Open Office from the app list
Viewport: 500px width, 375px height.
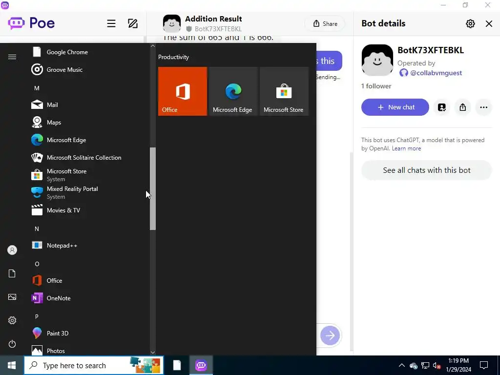(89, 280)
